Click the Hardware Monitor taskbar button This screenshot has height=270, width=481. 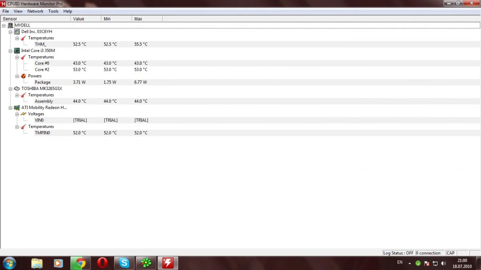point(168,263)
